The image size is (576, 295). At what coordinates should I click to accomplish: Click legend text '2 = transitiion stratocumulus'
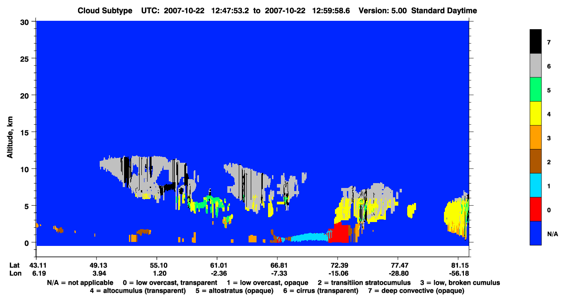pos(364,283)
